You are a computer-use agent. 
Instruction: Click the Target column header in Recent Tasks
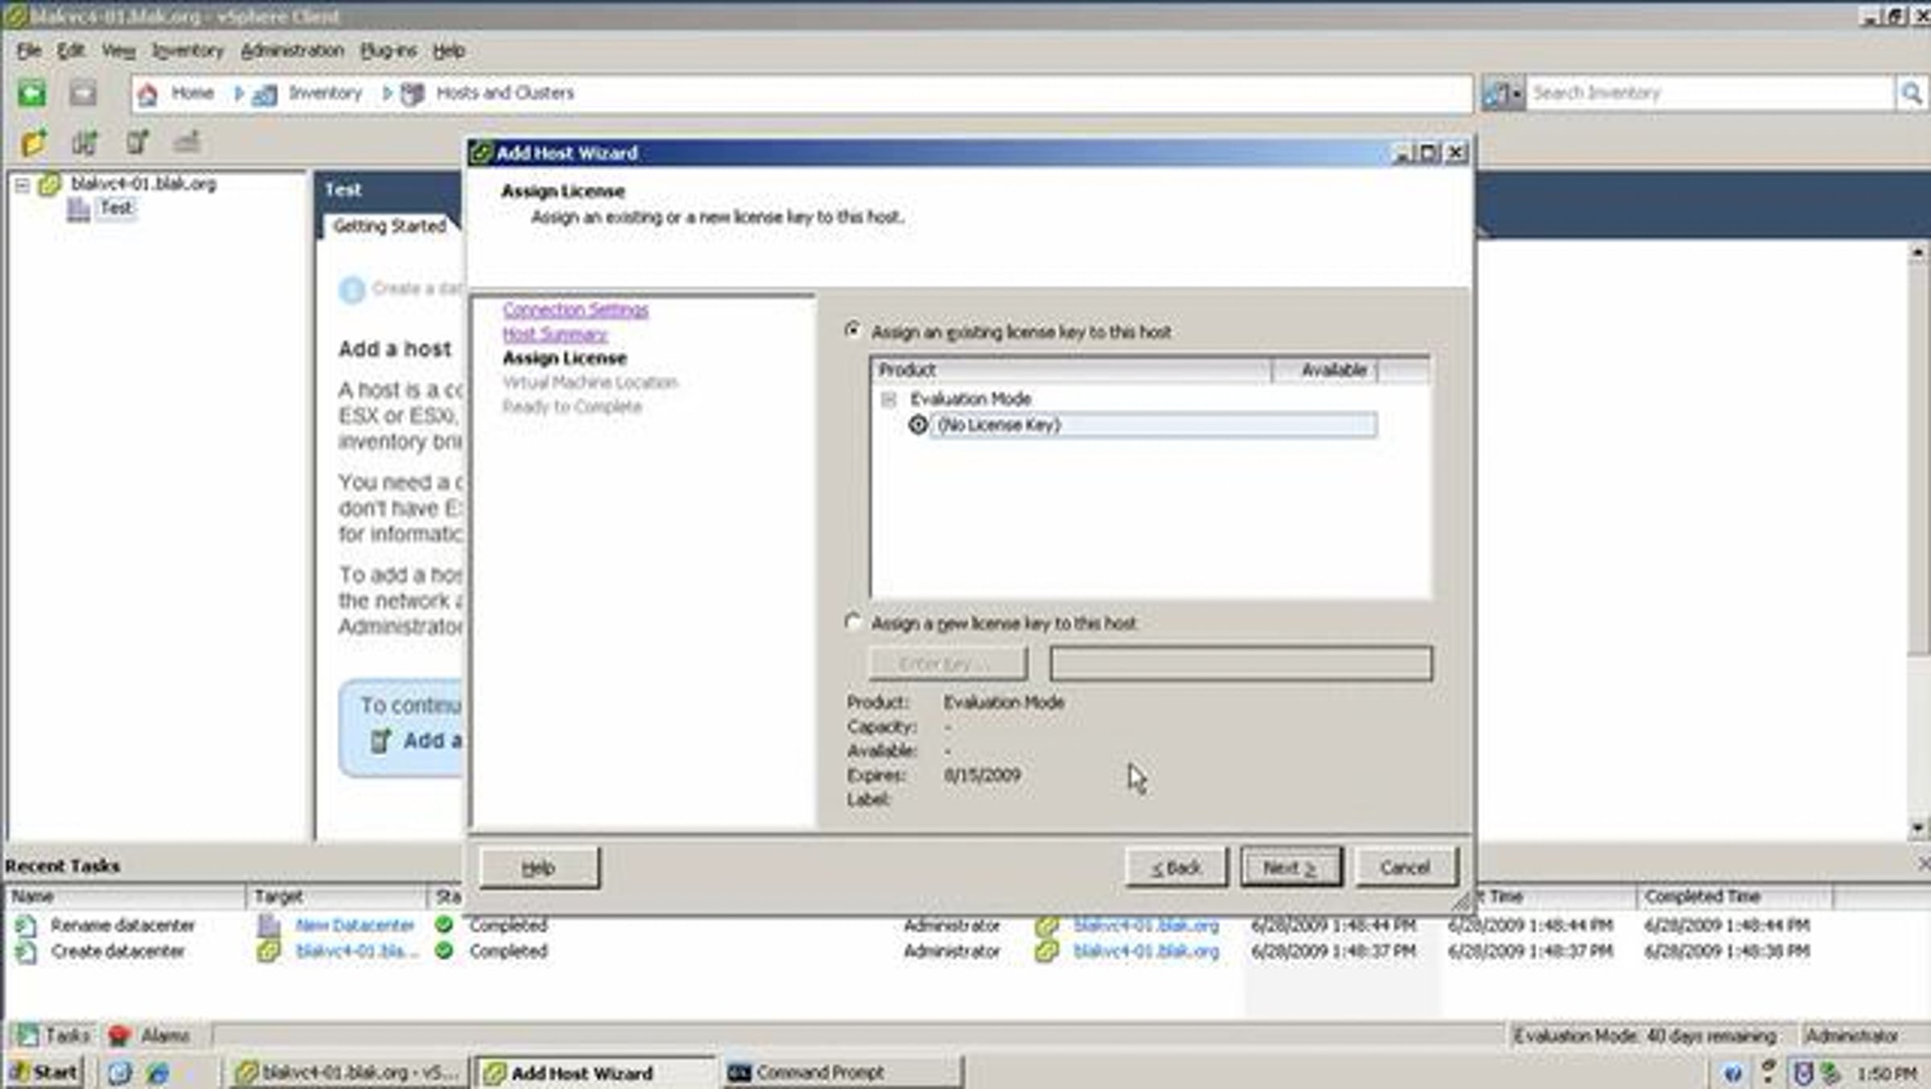coord(337,896)
